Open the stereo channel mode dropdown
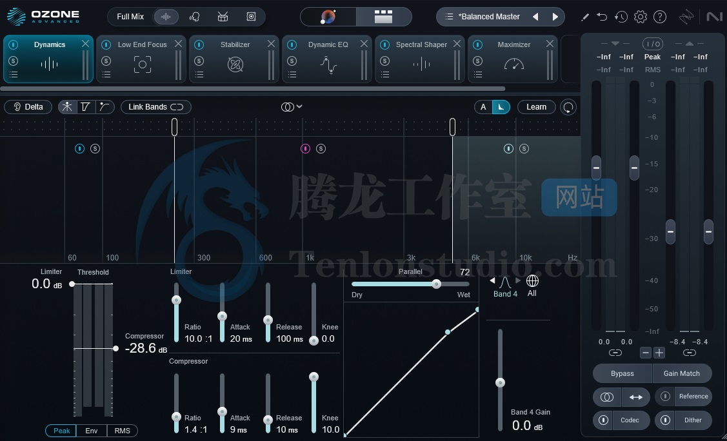 (292, 107)
